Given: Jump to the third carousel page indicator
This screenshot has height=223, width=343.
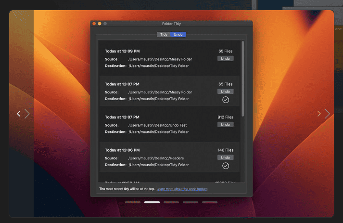Looking at the screenshot, I should click(171, 202).
